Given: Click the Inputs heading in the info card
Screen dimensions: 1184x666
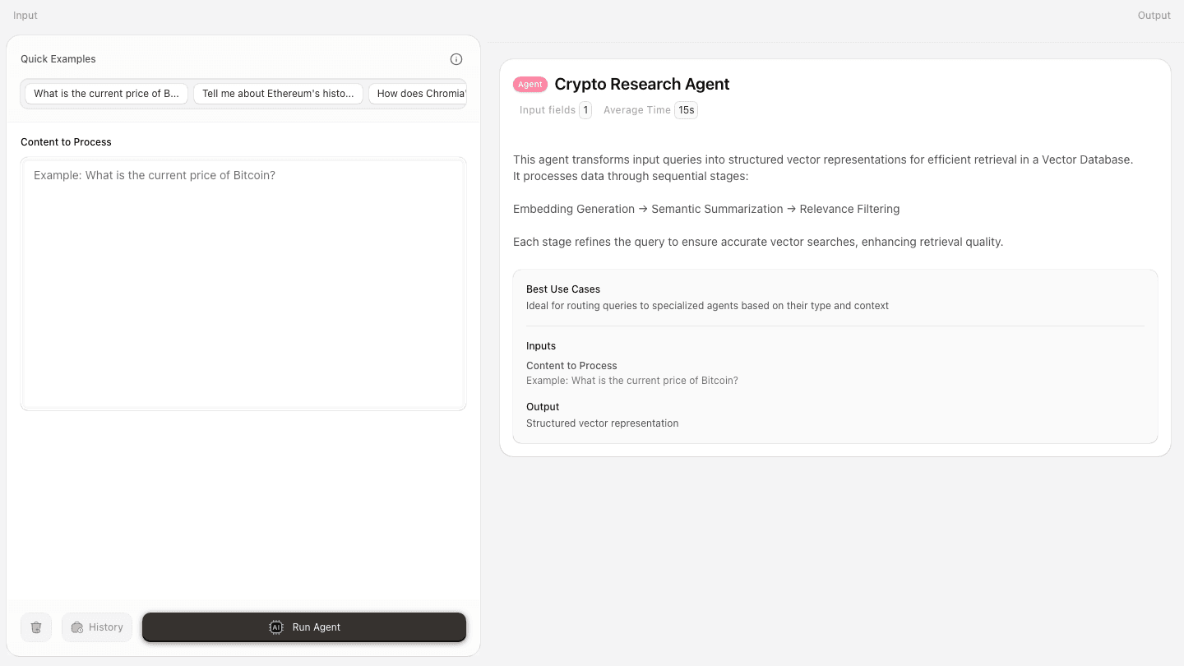Looking at the screenshot, I should (541, 346).
